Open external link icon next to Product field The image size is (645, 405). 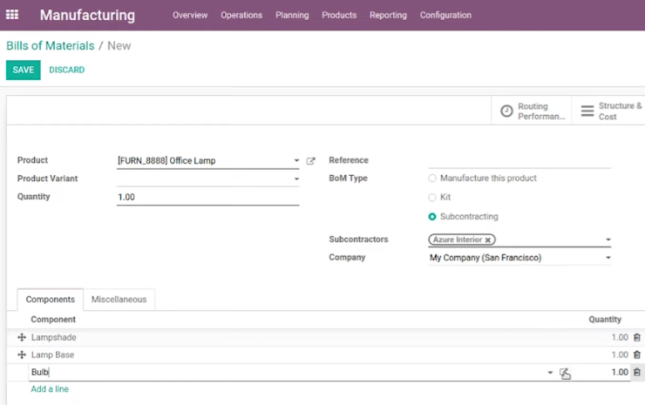tap(310, 161)
